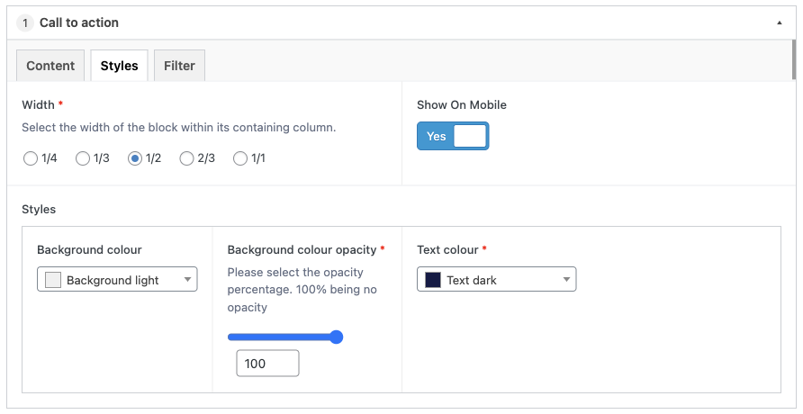The width and height of the screenshot is (803, 414).
Task: Click the Call to action title
Action: pyautogui.click(x=79, y=22)
